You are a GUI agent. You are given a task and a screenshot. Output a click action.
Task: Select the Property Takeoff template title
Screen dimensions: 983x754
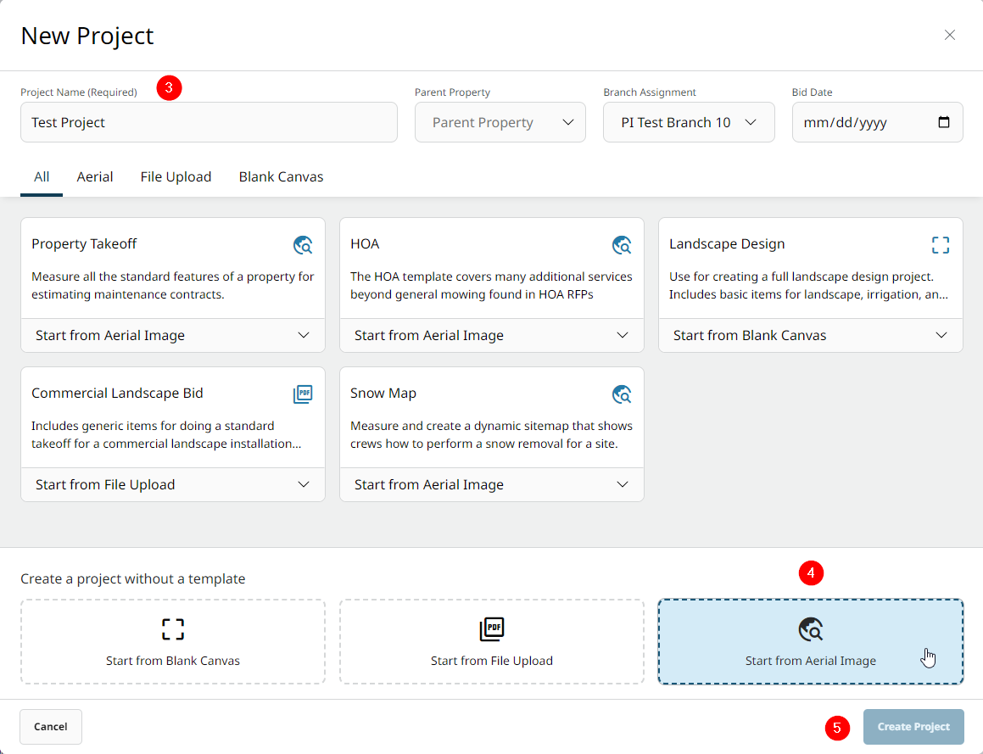coord(84,243)
